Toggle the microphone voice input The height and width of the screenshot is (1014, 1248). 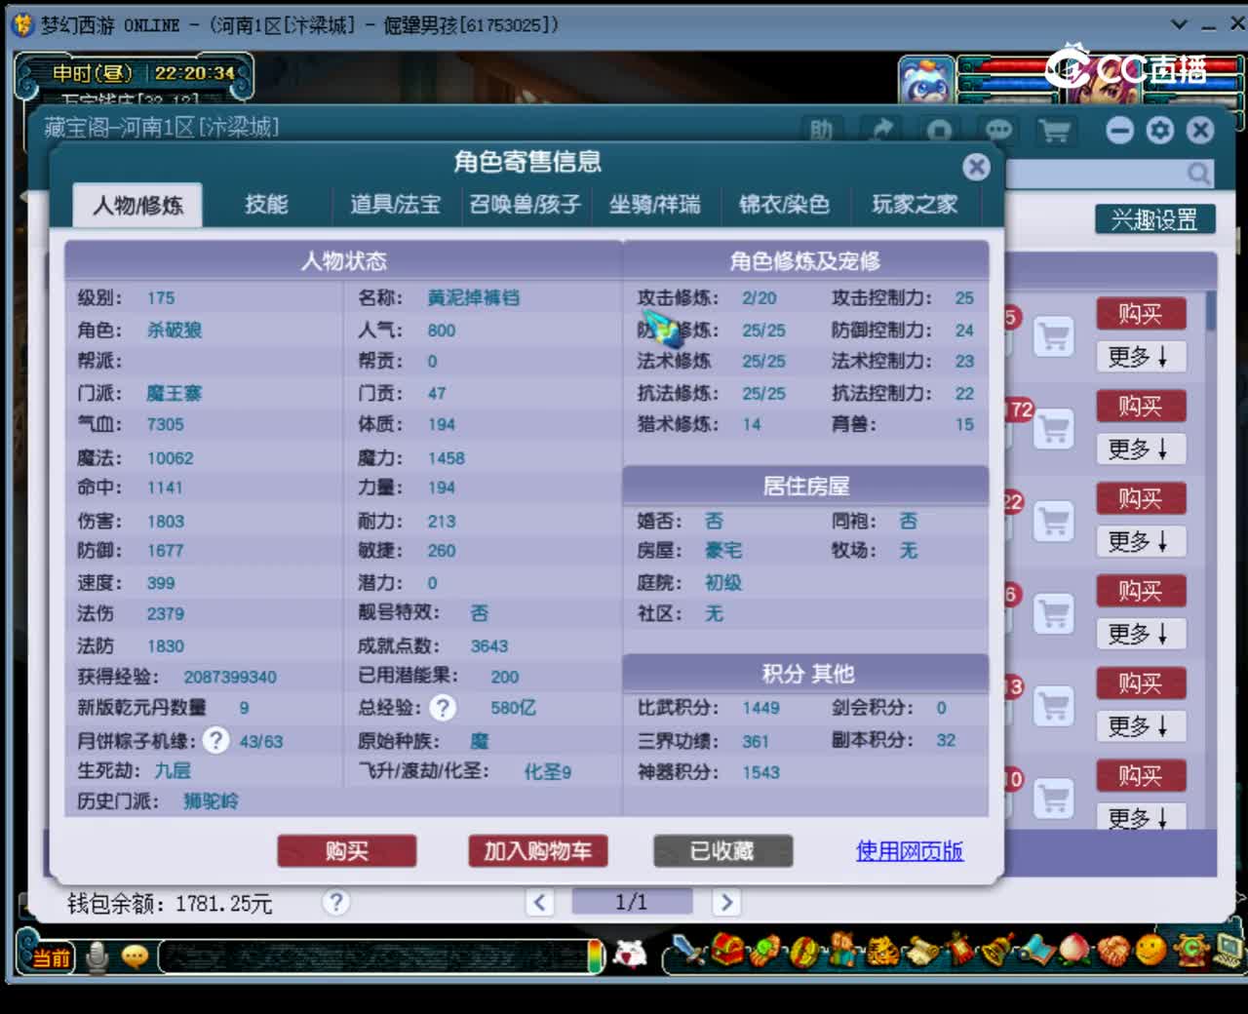pos(97,956)
